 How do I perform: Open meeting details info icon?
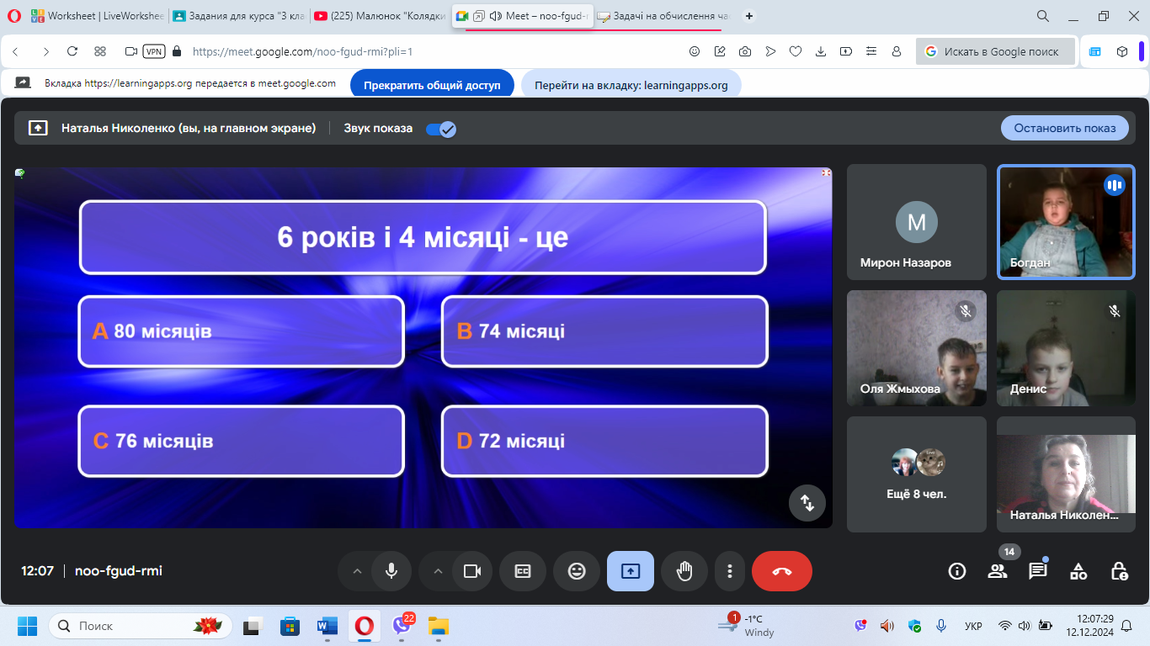tap(956, 571)
